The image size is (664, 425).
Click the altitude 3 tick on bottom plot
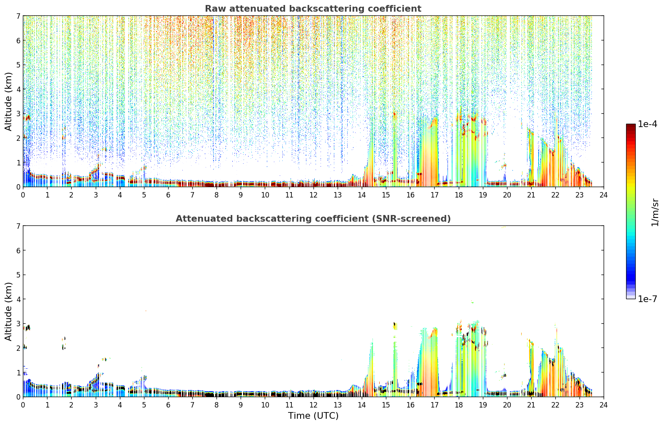18,324
